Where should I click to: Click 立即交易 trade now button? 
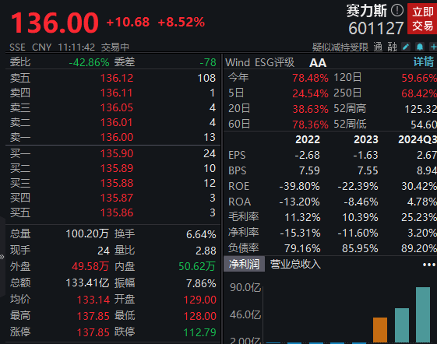[x=422, y=19]
